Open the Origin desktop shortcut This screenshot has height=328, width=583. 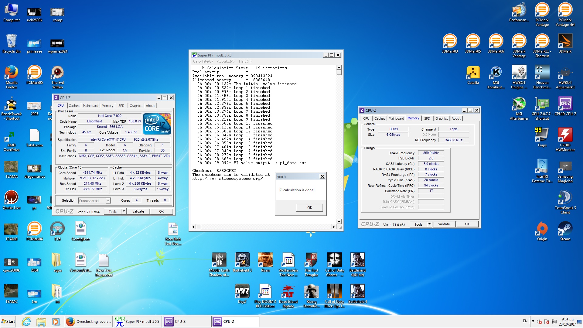542,231
